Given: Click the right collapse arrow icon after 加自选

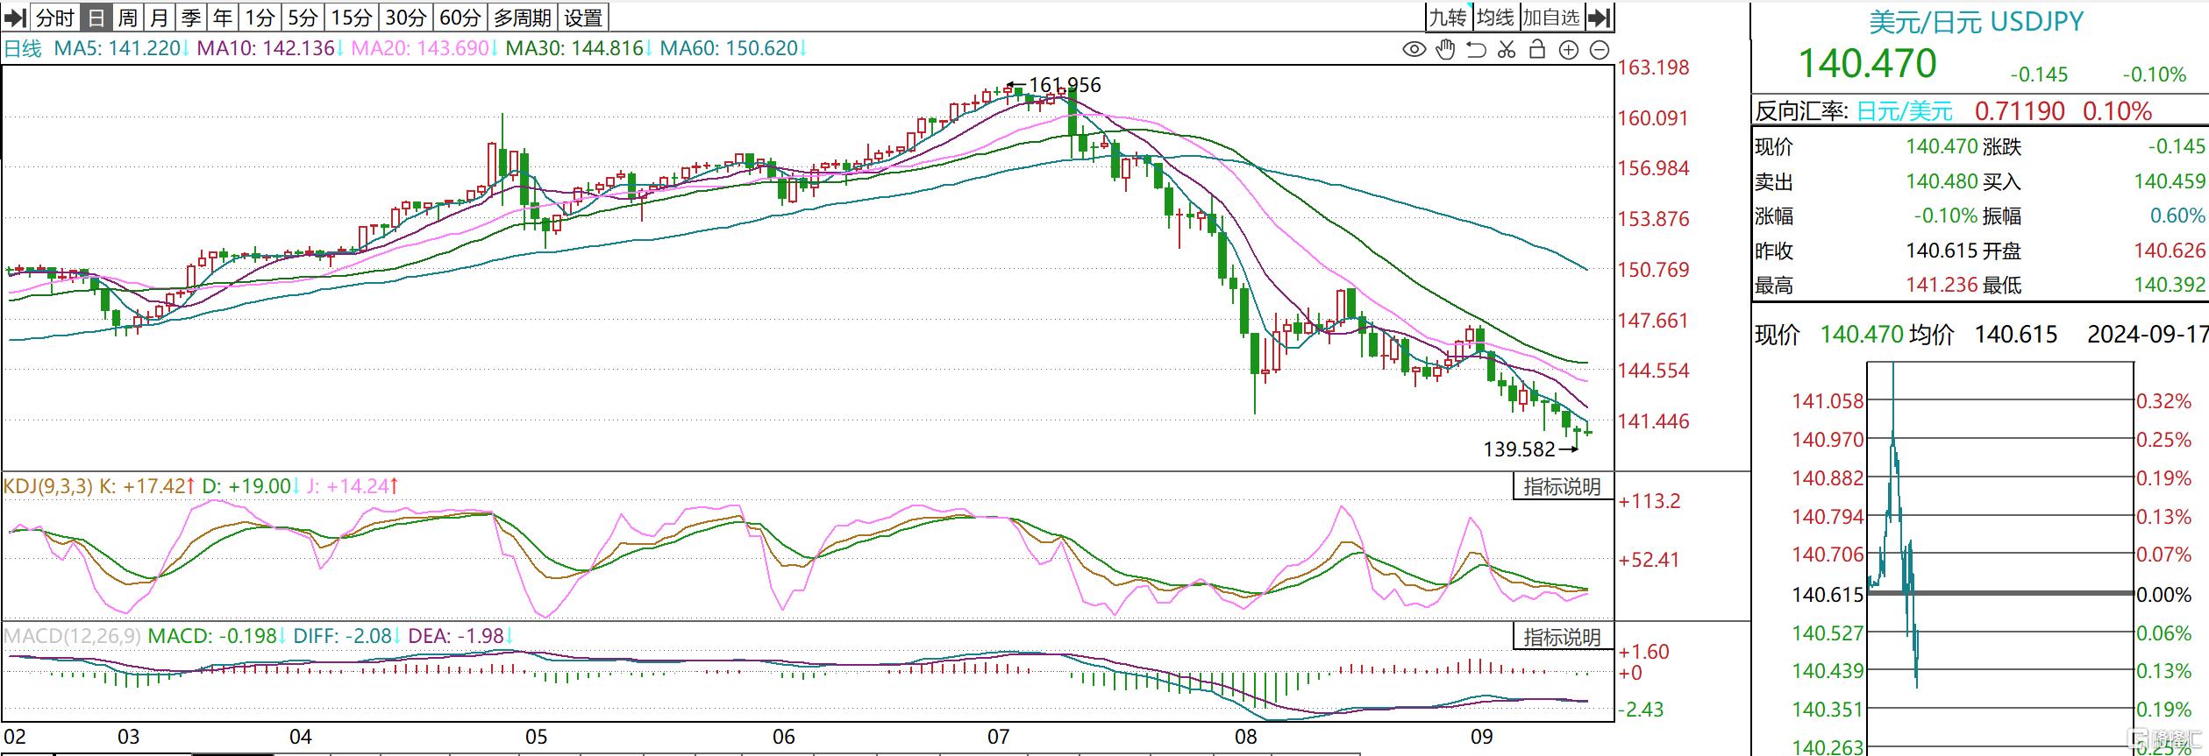Looking at the screenshot, I should (1599, 17).
